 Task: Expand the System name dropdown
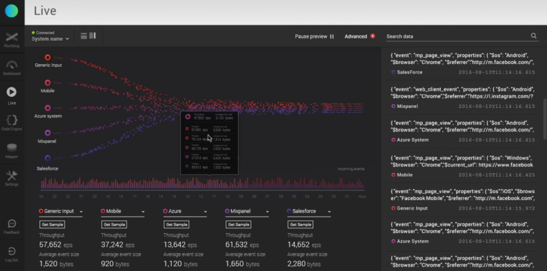click(x=50, y=39)
